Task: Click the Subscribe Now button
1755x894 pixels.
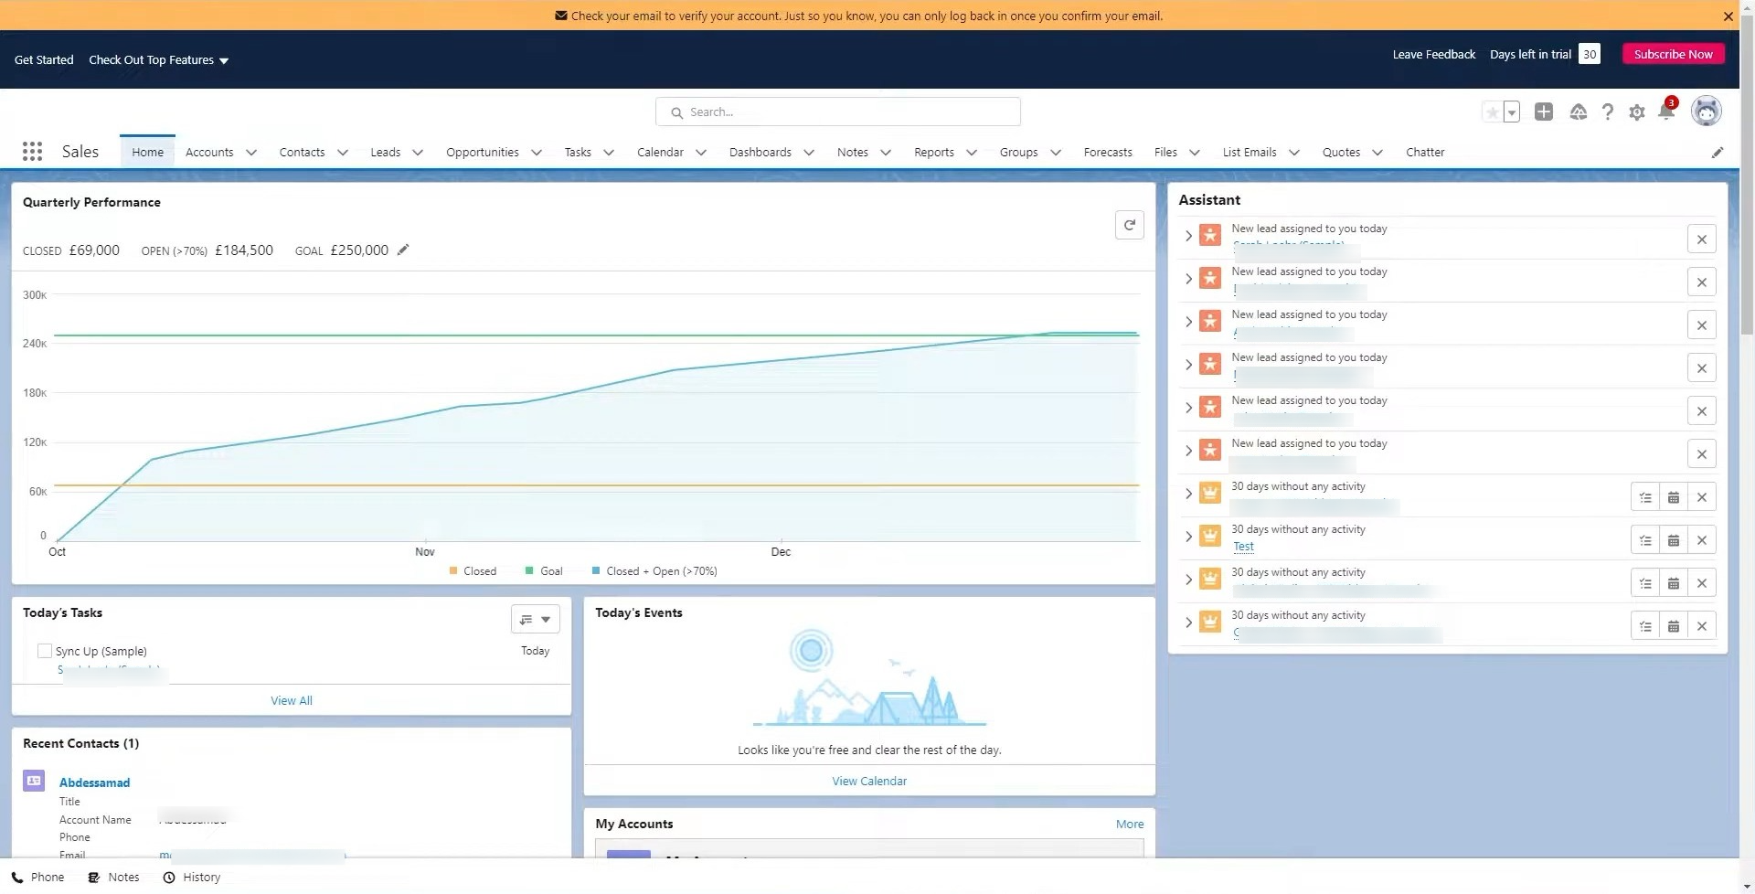Action: pyautogui.click(x=1672, y=54)
